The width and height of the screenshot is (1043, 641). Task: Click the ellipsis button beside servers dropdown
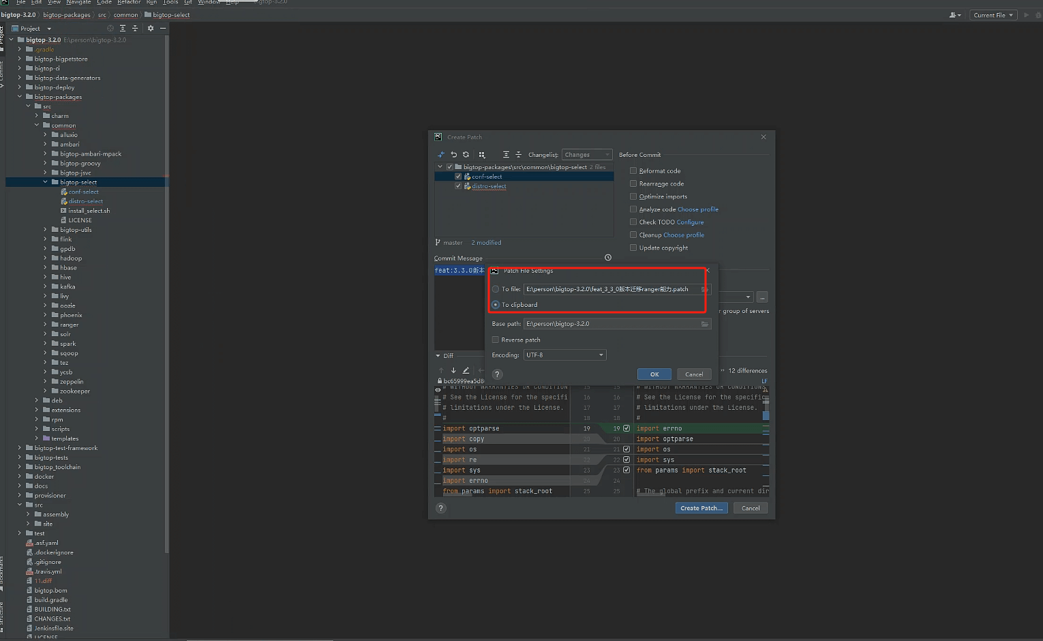[762, 297]
